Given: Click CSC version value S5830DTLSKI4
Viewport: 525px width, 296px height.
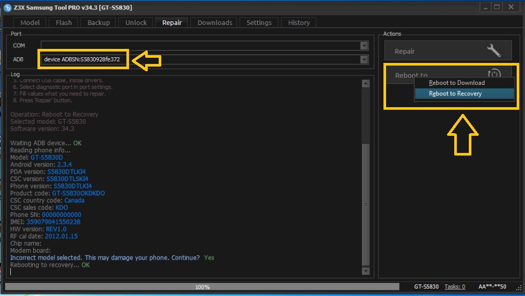Looking at the screenshot, I should [67, 179].
